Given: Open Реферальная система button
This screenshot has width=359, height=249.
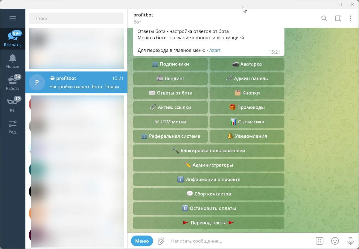Looking at the screenshot, I should coord(170,136).
